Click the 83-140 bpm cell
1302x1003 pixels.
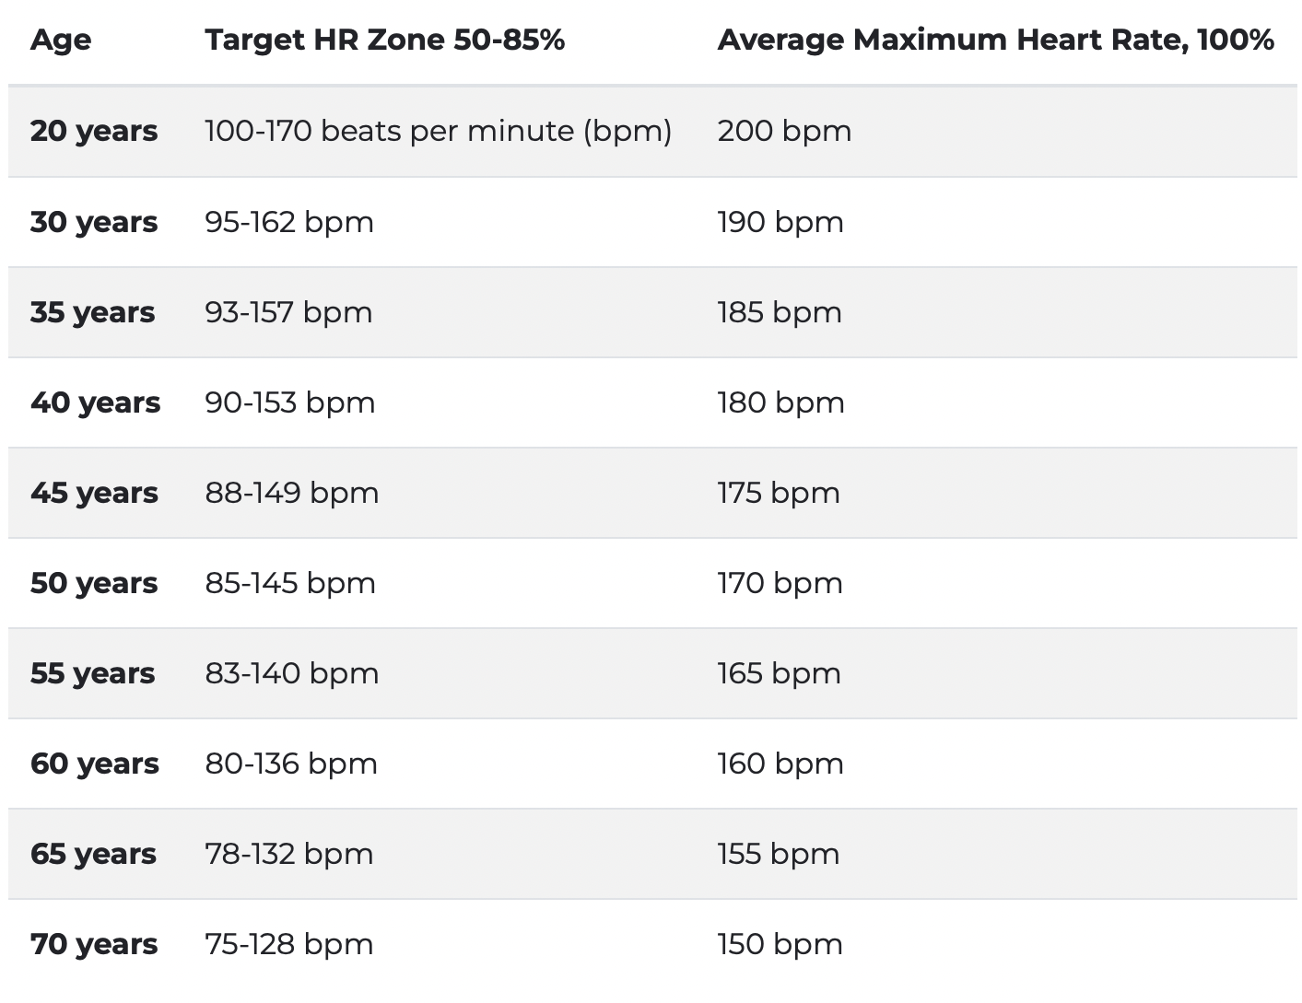(291, 673)
